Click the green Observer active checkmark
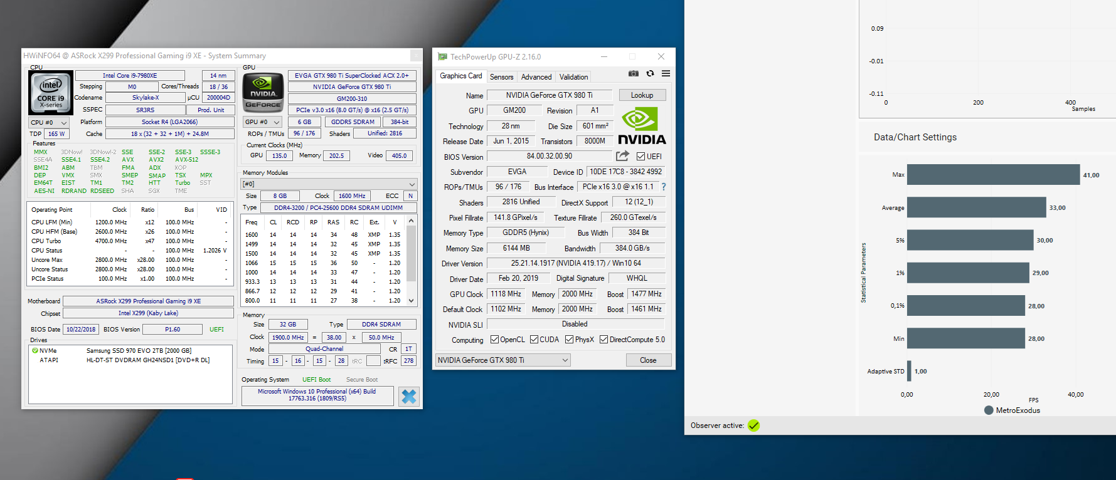The image size is (1116, 480). 754,425
